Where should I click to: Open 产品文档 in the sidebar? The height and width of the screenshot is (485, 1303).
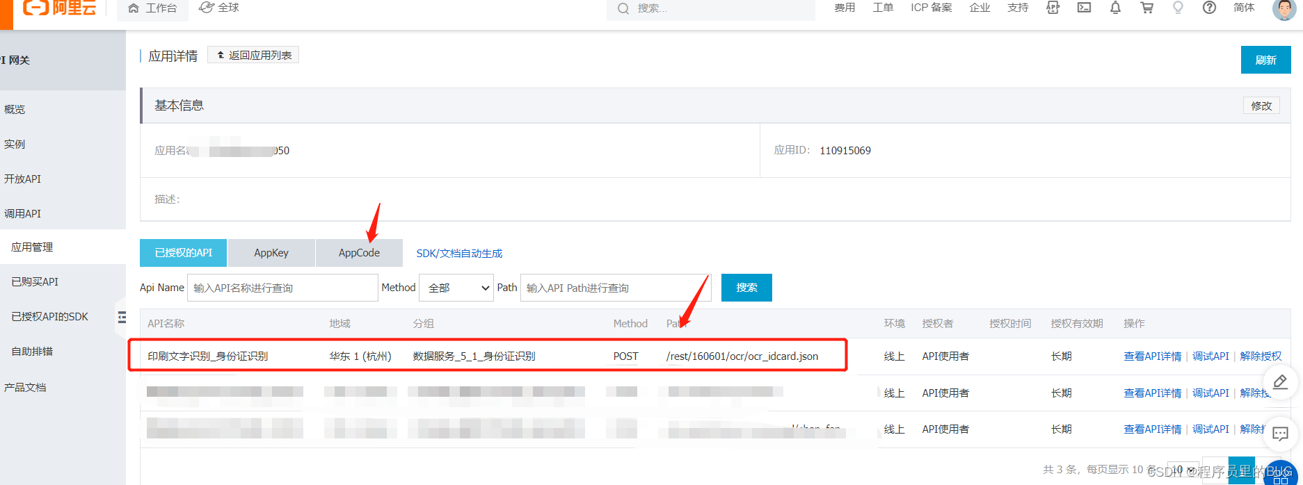pos(25,387)
